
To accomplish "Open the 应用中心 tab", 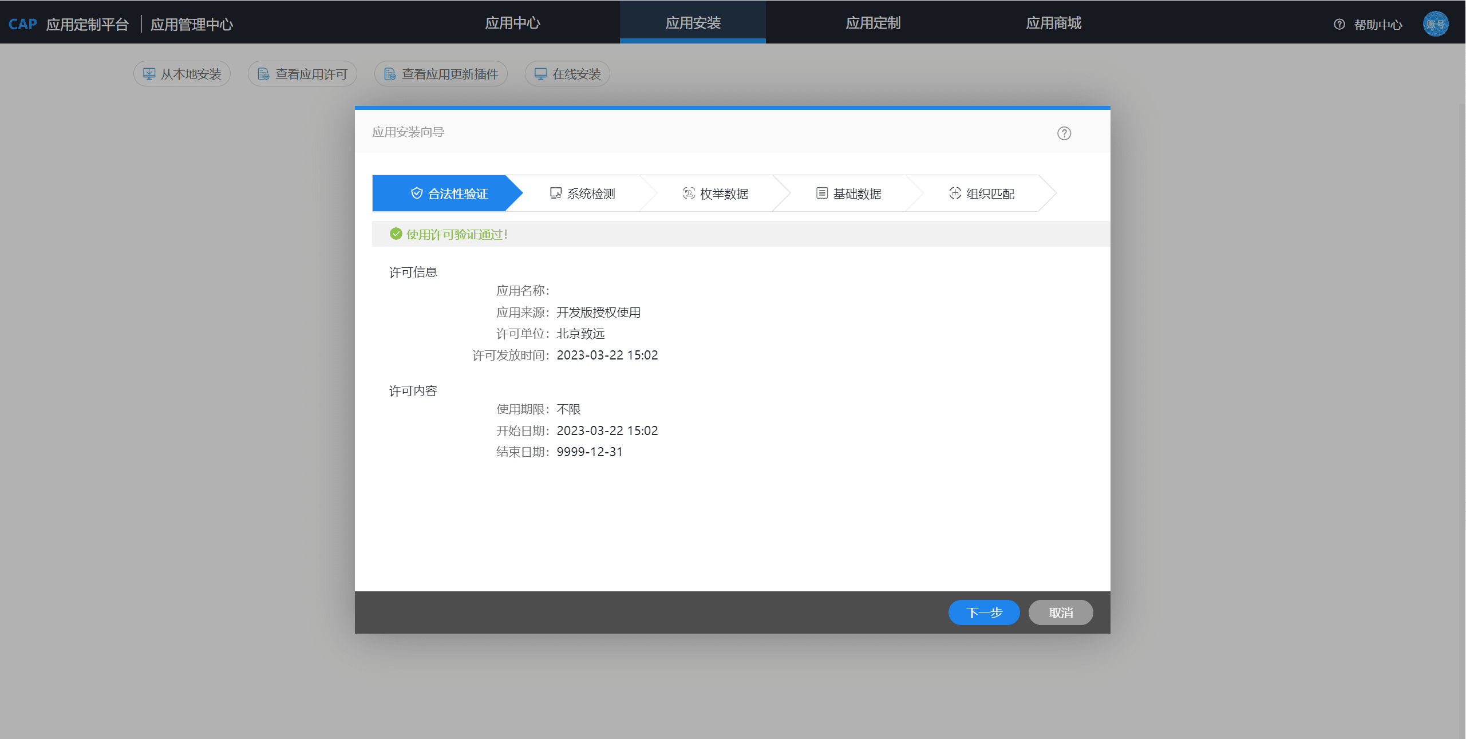I will point(512,23).
